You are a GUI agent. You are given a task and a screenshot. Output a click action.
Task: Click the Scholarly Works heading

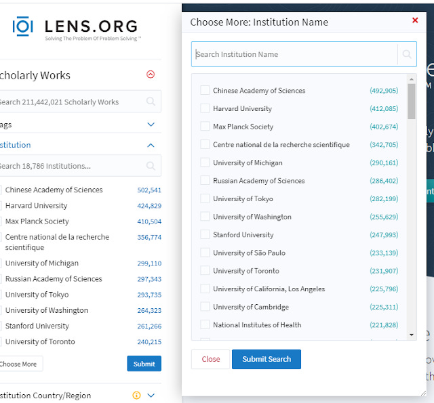click(35, 75)
